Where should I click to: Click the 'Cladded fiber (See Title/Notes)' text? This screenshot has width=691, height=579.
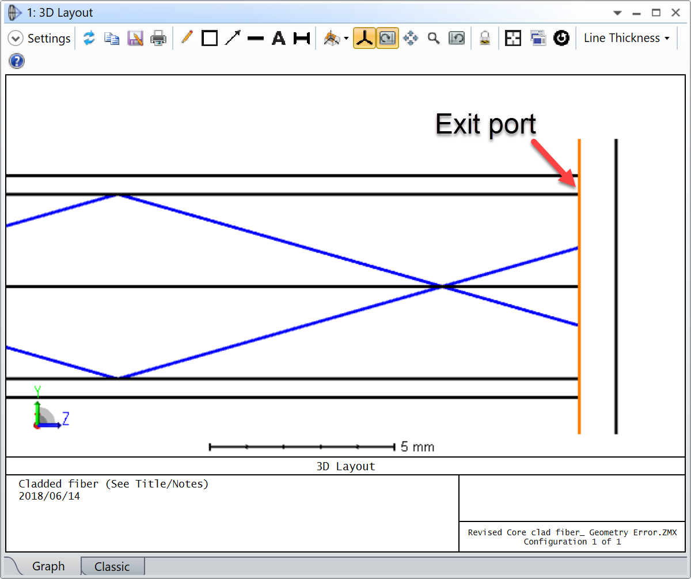pos(113,484)
